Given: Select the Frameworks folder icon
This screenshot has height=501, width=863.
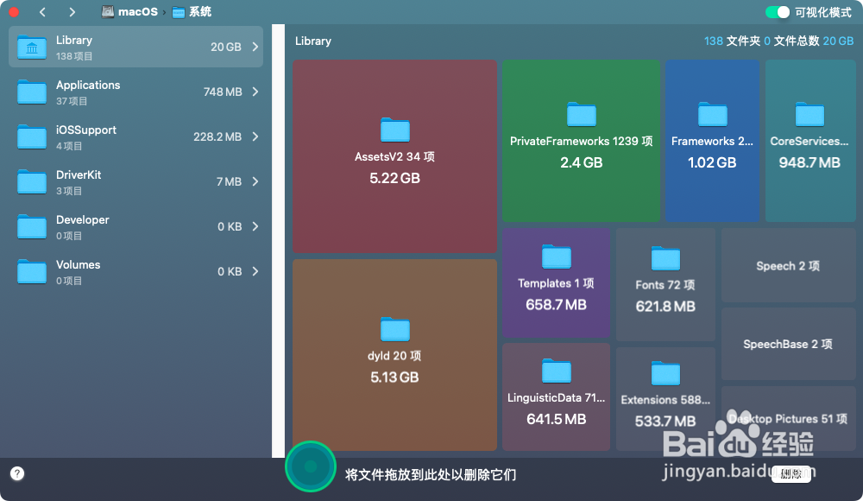Looking at the screenshot, I should coord(712,114).
